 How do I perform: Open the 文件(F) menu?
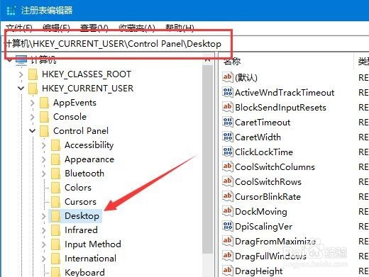click(18, 28)
